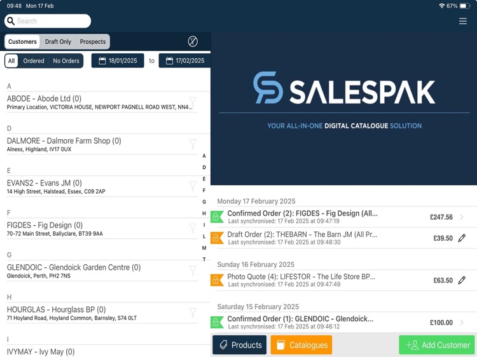The width and height of the screenshot is (477, 357).
Task: Open the hamburger menu icon
Action: [x=463, y=21]
